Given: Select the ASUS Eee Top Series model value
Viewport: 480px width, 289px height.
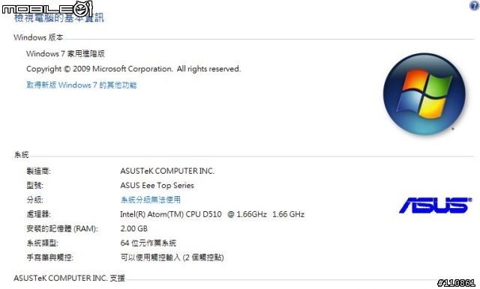Looking at the screenshot, I should 157,186.
